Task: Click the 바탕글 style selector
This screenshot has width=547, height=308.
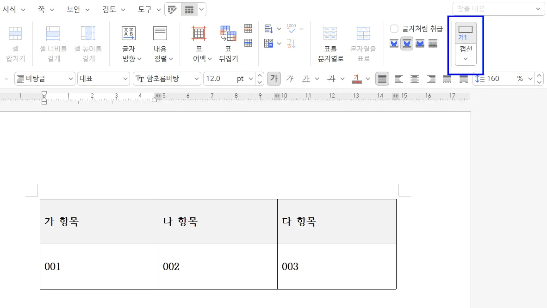Action: pos(44,79)
